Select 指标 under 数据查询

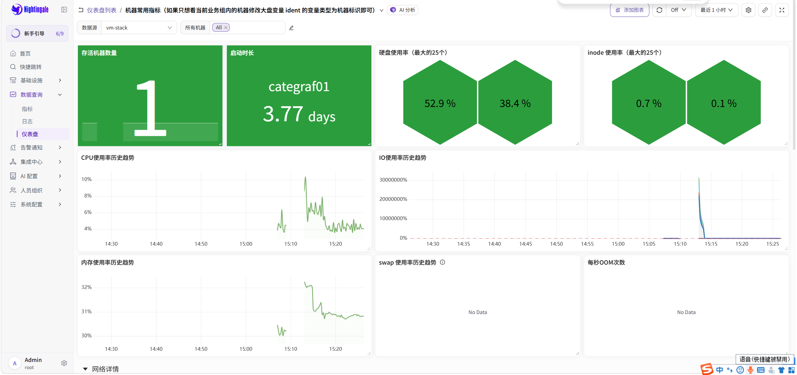[27, 109]
